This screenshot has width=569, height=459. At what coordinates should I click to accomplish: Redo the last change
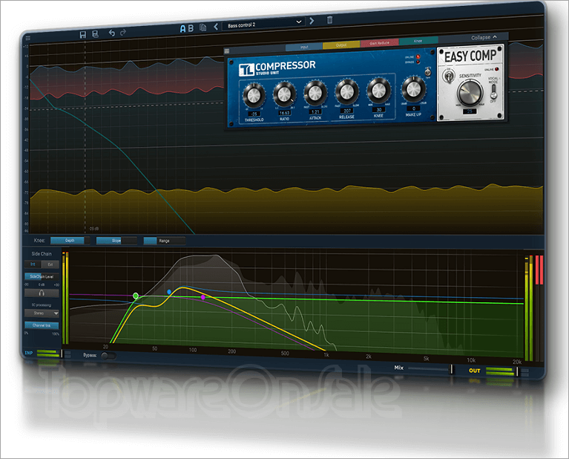(x=123, y=33)
